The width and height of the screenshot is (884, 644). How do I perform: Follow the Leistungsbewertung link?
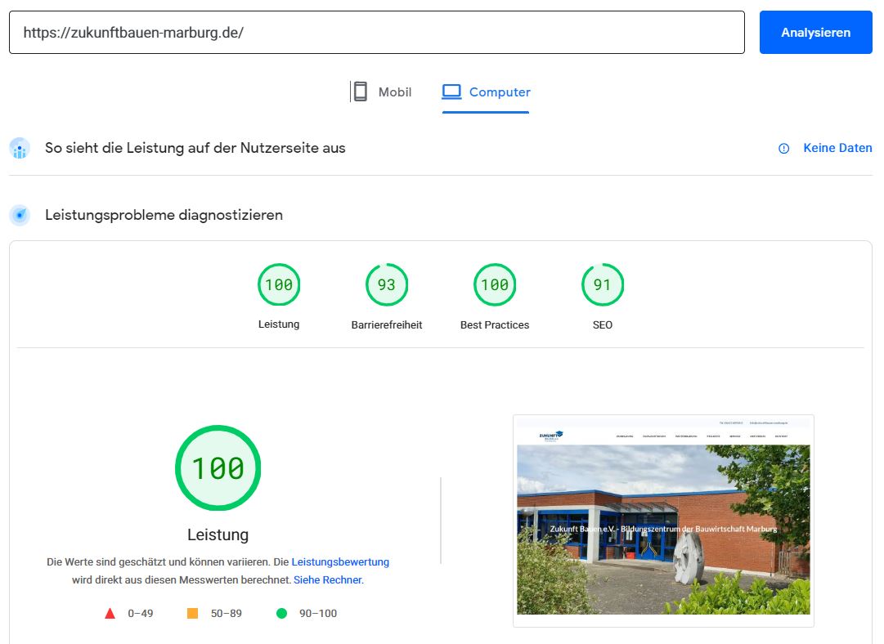[x=340, y=562]
